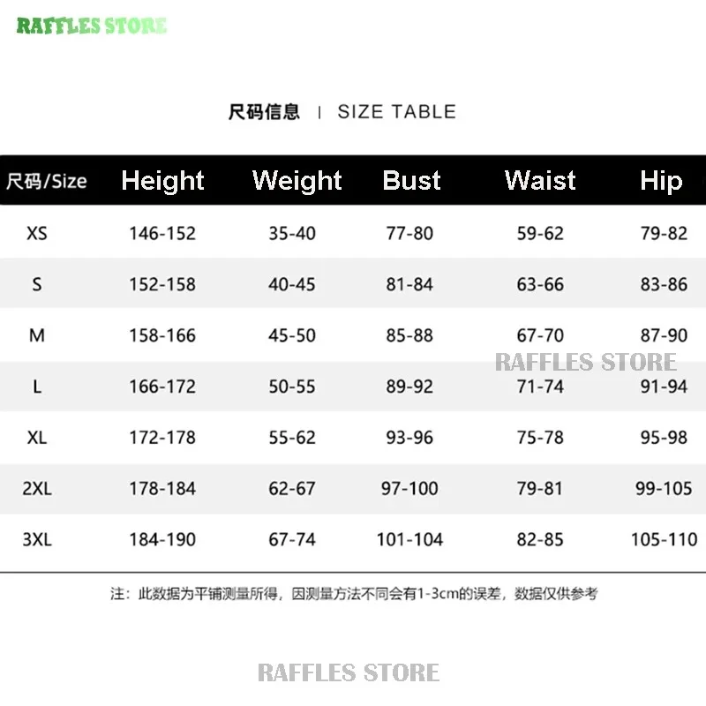Image resolution: width=706 pixels, height=706 pixels.
Task: Click the Hip column header
Action: [661, 181]
